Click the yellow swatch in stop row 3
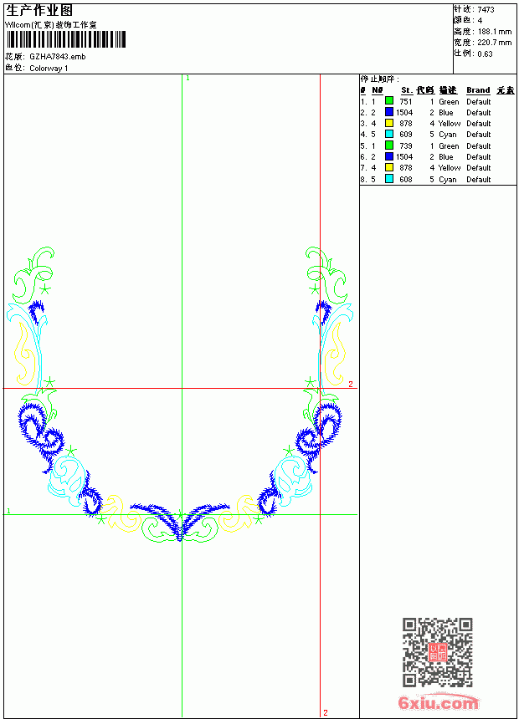The width and height of the screenshot is (519, 719). tap(389, 123)
